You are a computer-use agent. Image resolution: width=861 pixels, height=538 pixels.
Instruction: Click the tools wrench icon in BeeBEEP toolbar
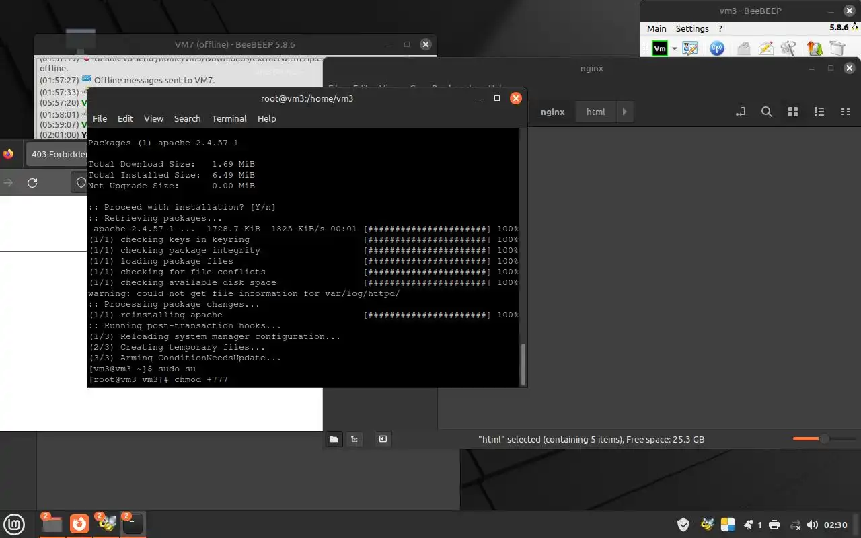coord(789,48)
